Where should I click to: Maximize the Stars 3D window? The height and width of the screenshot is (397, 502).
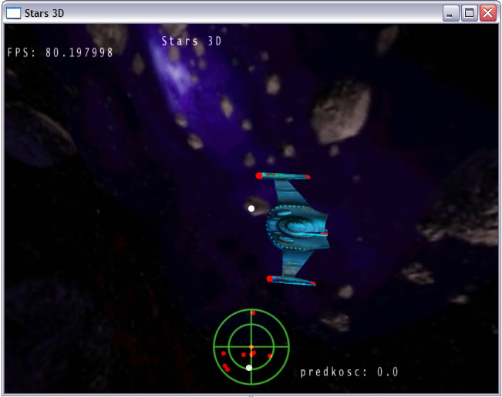pos(470,13)
